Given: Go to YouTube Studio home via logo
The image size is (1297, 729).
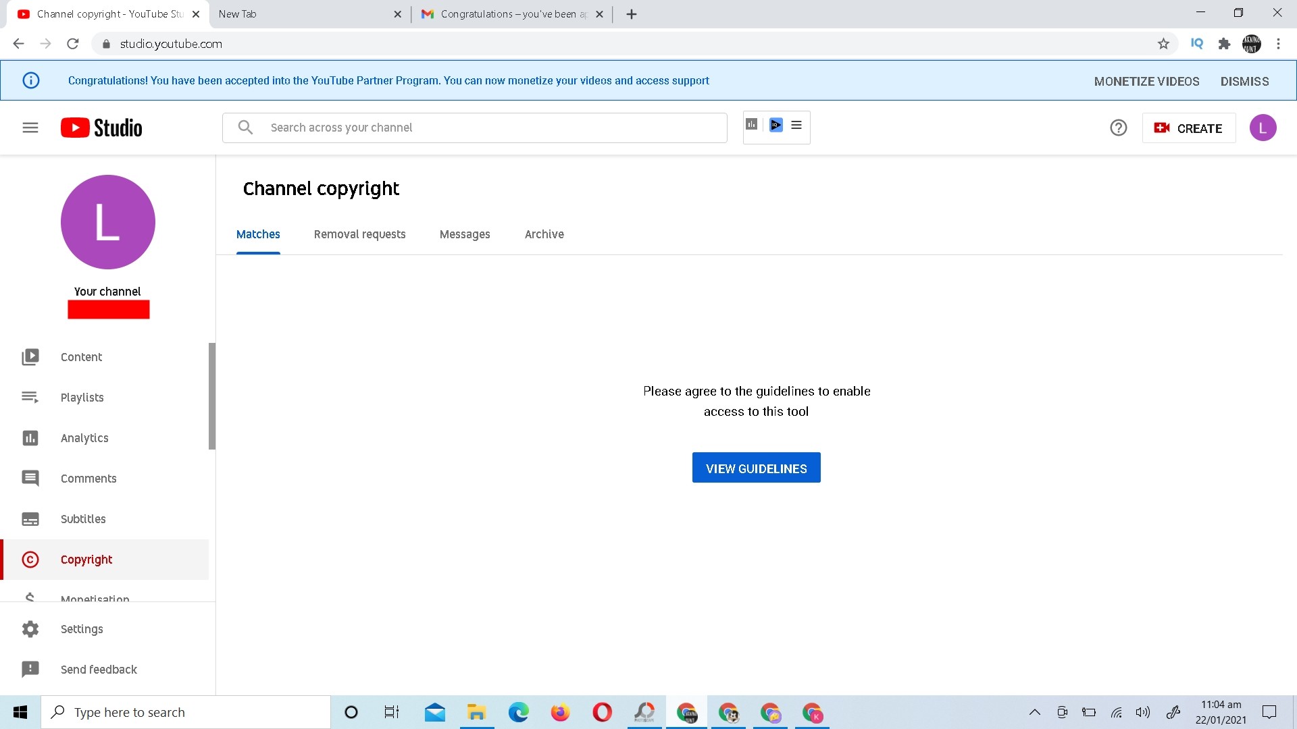Looking at the screenshot, I should pos(101,128).
